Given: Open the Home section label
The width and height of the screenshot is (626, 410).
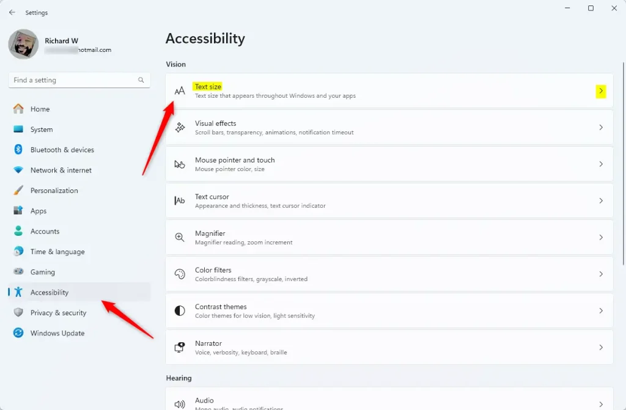Looking at the screenshot, I should click(x=40, y=109).
